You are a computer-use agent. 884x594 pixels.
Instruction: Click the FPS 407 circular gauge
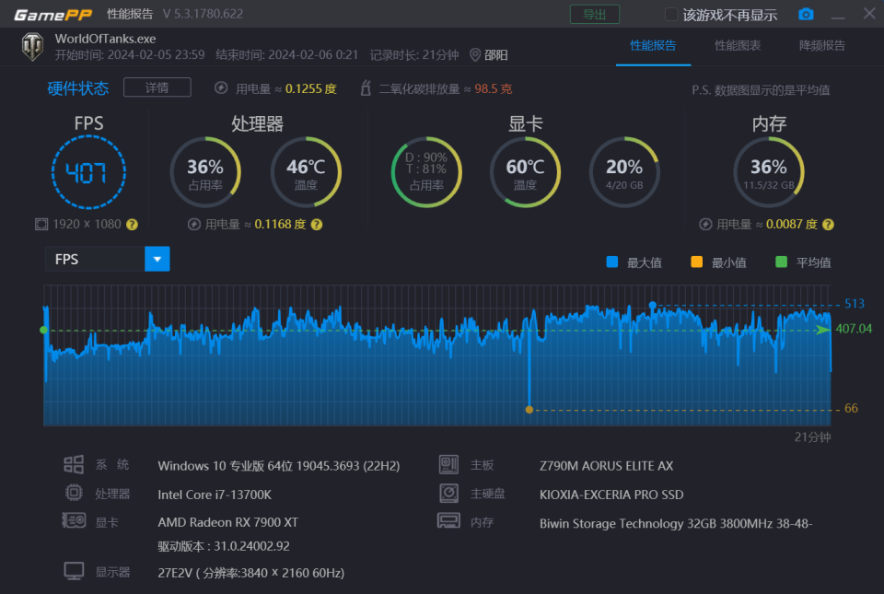[88, 172]
